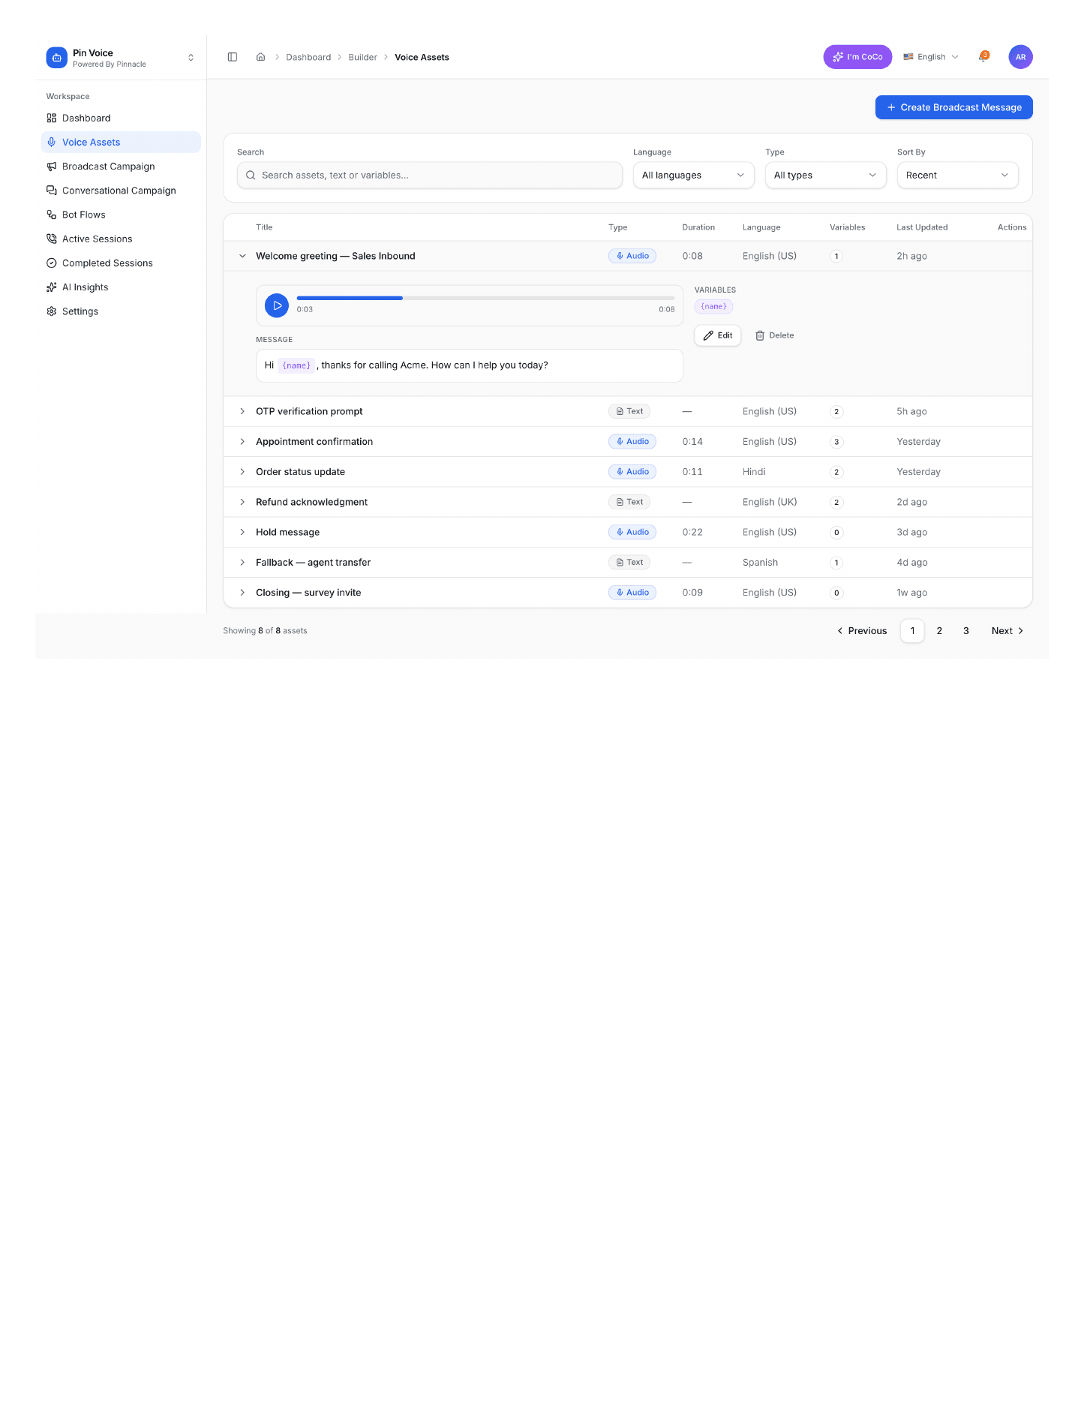Click Audio badge on Hold message row
The height and width of the screenshot is (1403, 1084).
click(632, 532)
